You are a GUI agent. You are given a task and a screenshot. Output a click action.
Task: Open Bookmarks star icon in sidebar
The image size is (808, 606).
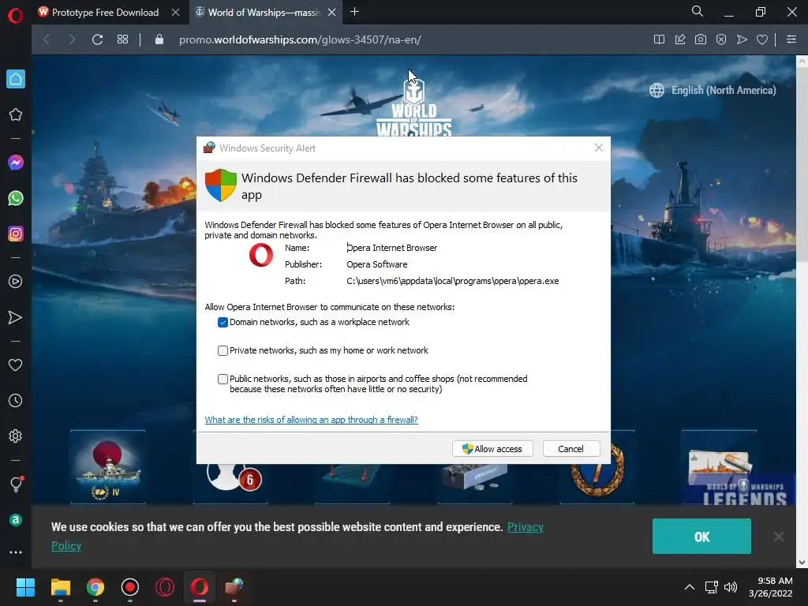click(16, 114)
